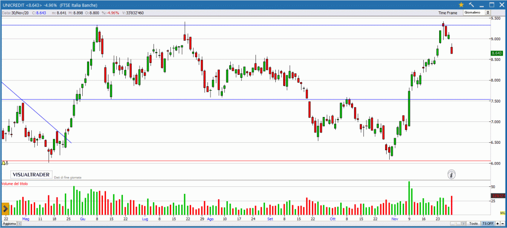Click the 'Ago' month label on time axis
Viewport: 507px width, 228px height.
pyautogui.click(x=210, y=219)
